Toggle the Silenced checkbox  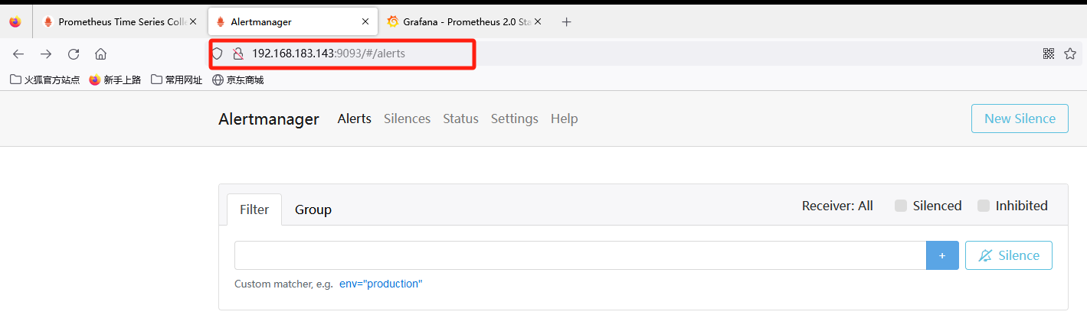901,206
